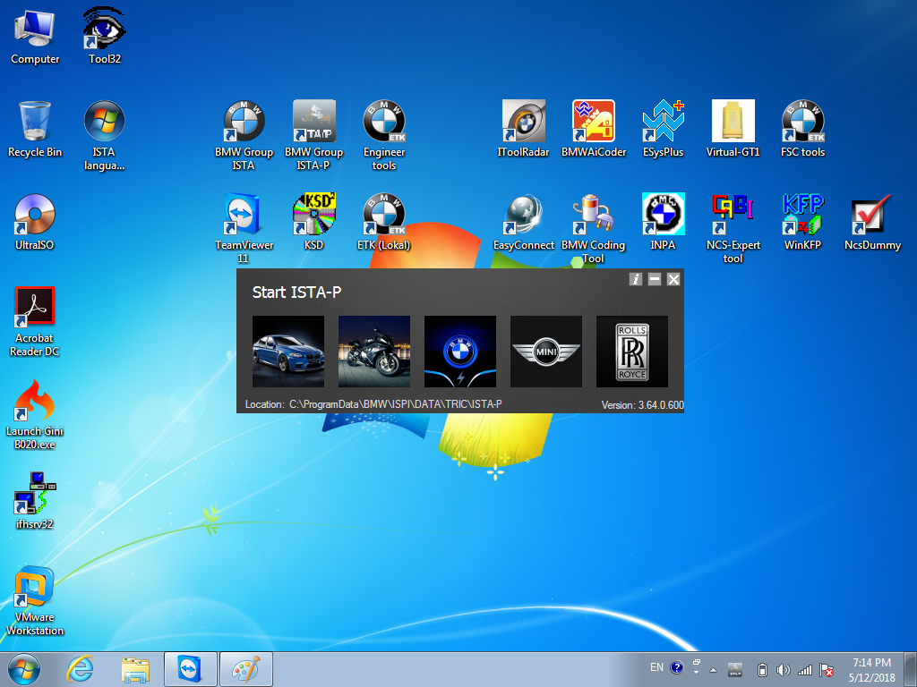The height and width of the screenshot is (687, 917).
Task: Open the ISTA language shortcut
Action: click(104, 136)
